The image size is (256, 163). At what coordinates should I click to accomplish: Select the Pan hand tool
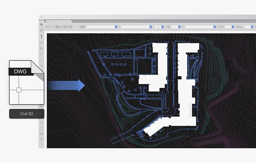41,30
